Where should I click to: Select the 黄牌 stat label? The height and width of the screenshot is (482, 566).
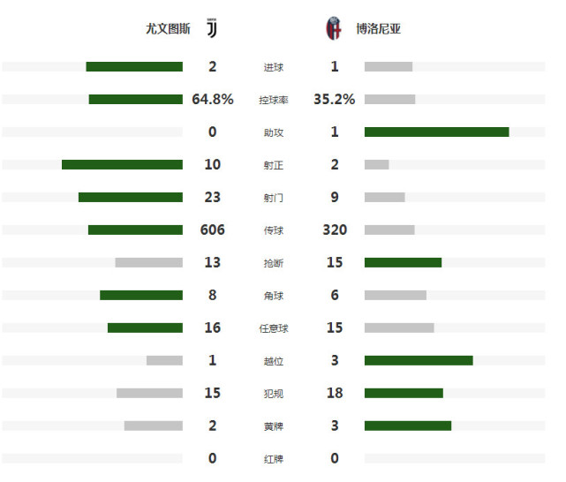274,426
